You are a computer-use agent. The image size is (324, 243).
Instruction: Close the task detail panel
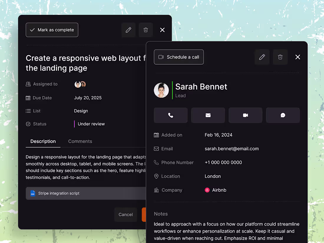tap(162, 30)
